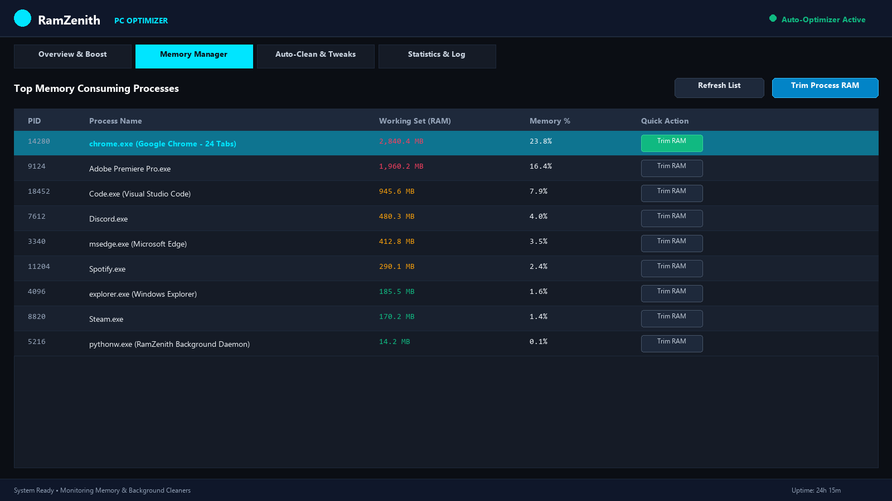892x501 pixels.
Task: Trim RAM for Adobe Premiere Pro.exe
Action: coord(672,168)
